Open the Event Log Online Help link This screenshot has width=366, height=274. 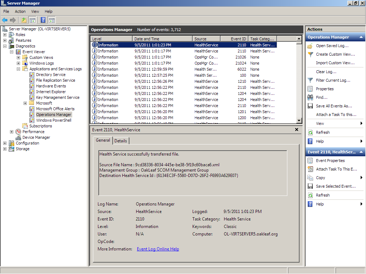click(x=158, y=249)
